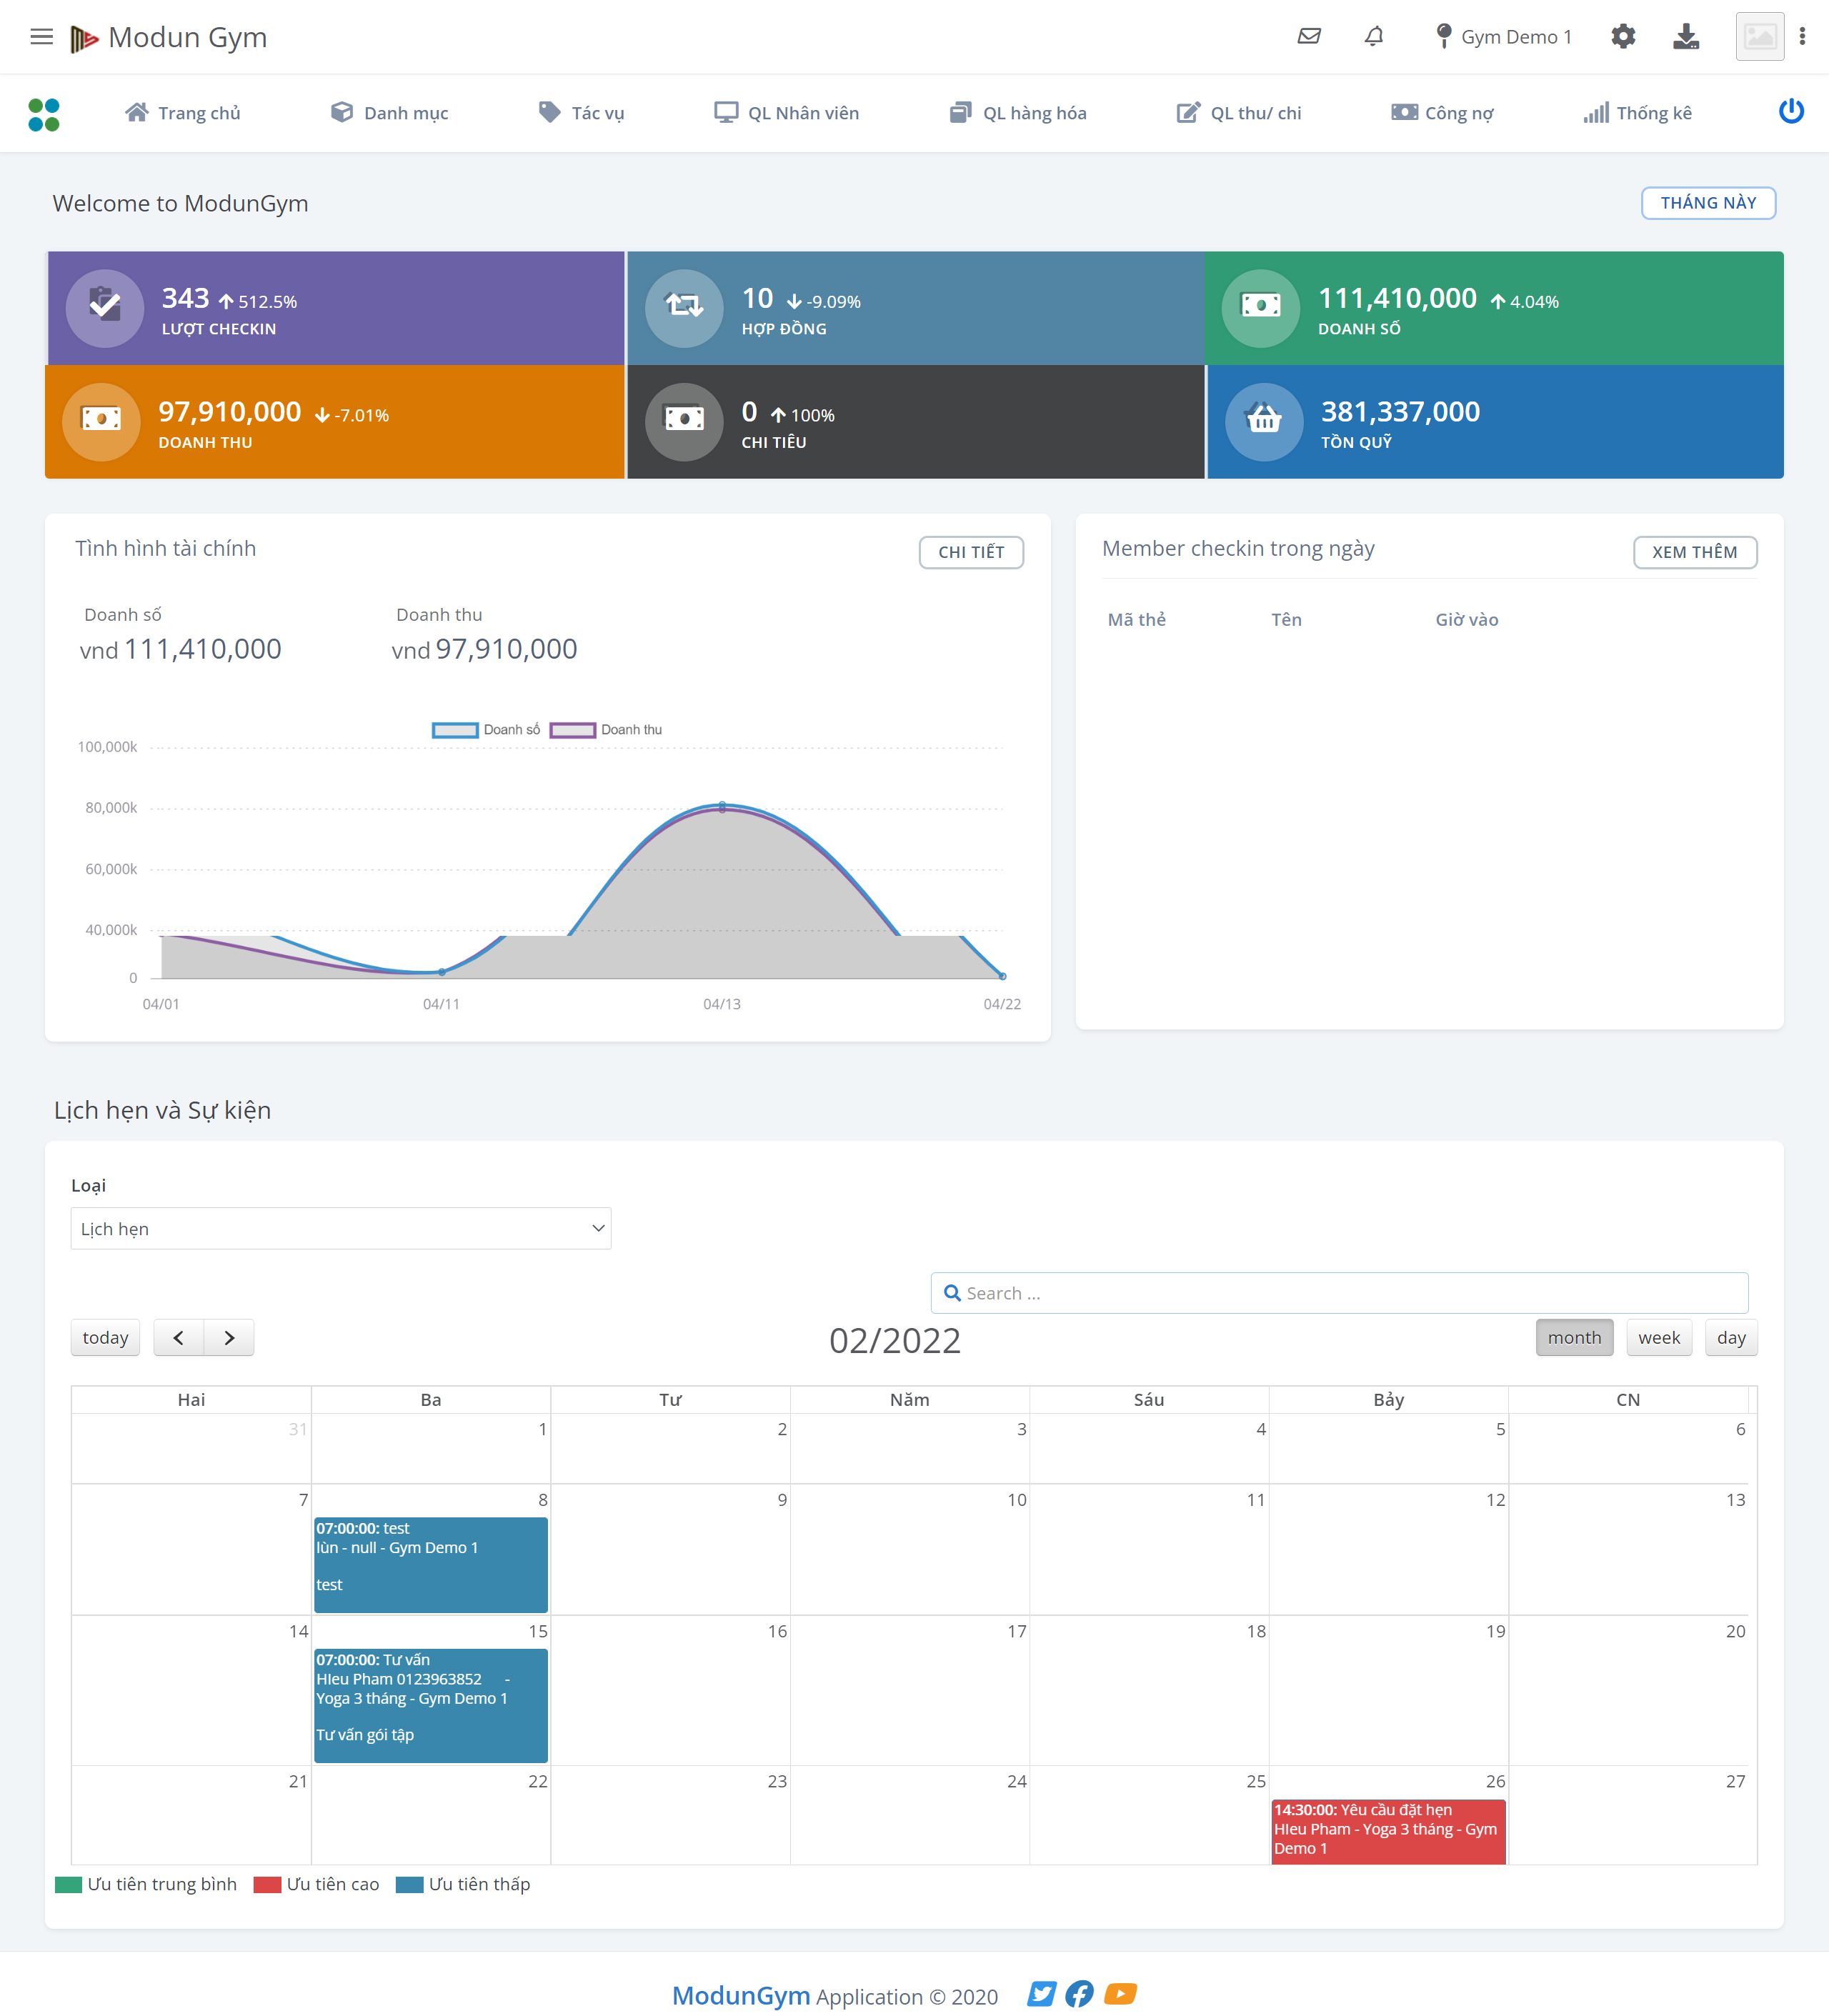Viewport: 1829px width, 2016px height.
Task: Open the Thống kê menu
Action: 1637,113
